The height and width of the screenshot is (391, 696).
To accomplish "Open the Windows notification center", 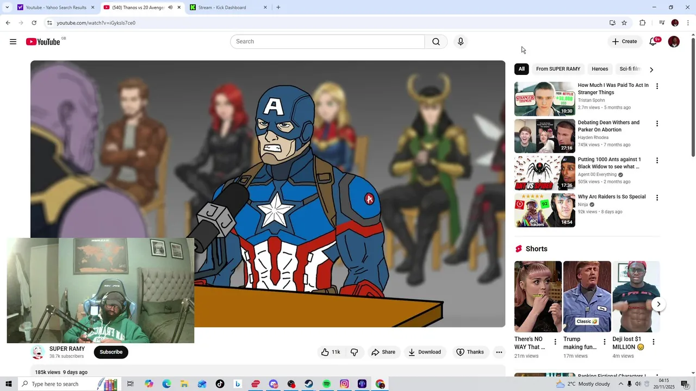I will (x=685, y=384).
